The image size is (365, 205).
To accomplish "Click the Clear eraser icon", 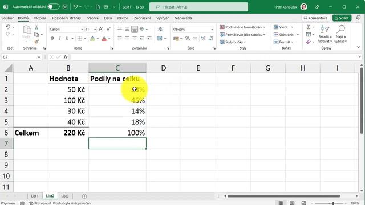I will tap(309, 42).
